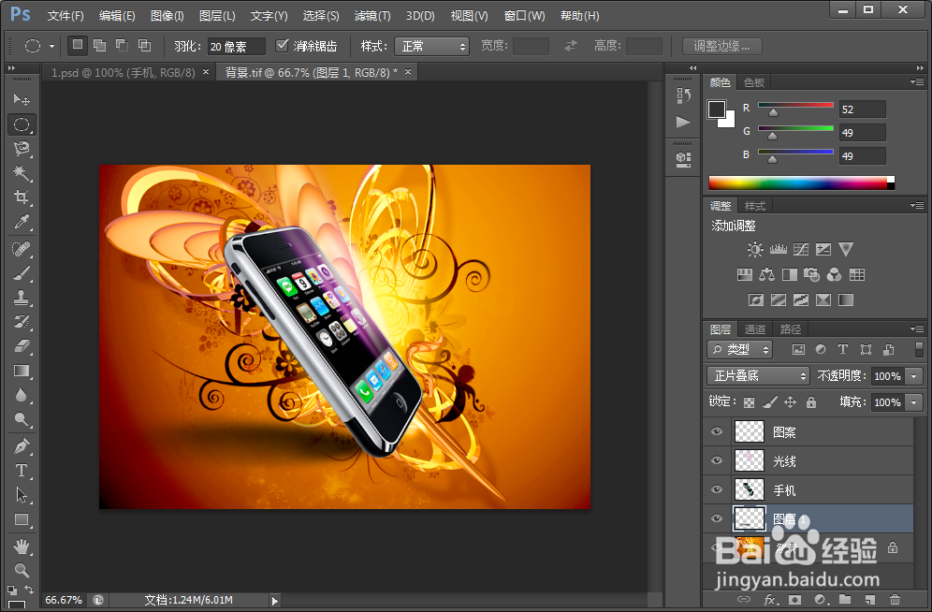Open the 文件(F) menu

tap(66, 16)
